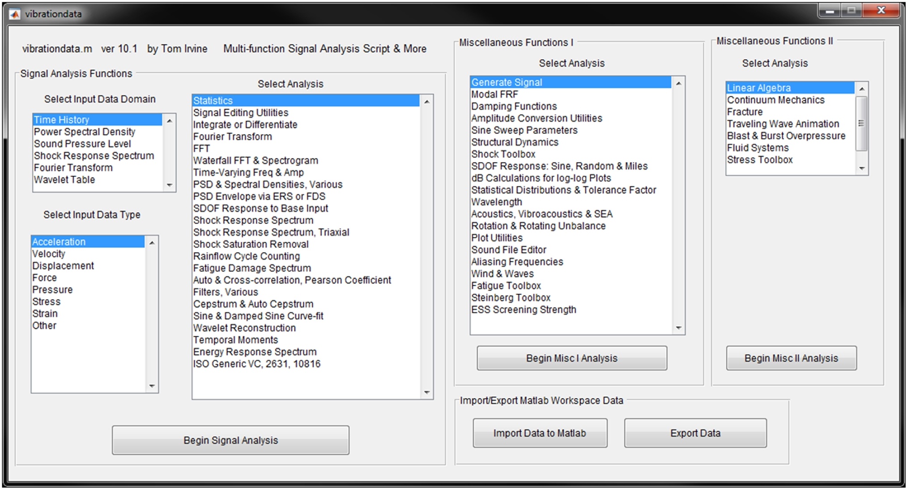Select Fatigue Damage Spectrum analysis
This screenshot has height=489, width=907.
tap(252, 268)
